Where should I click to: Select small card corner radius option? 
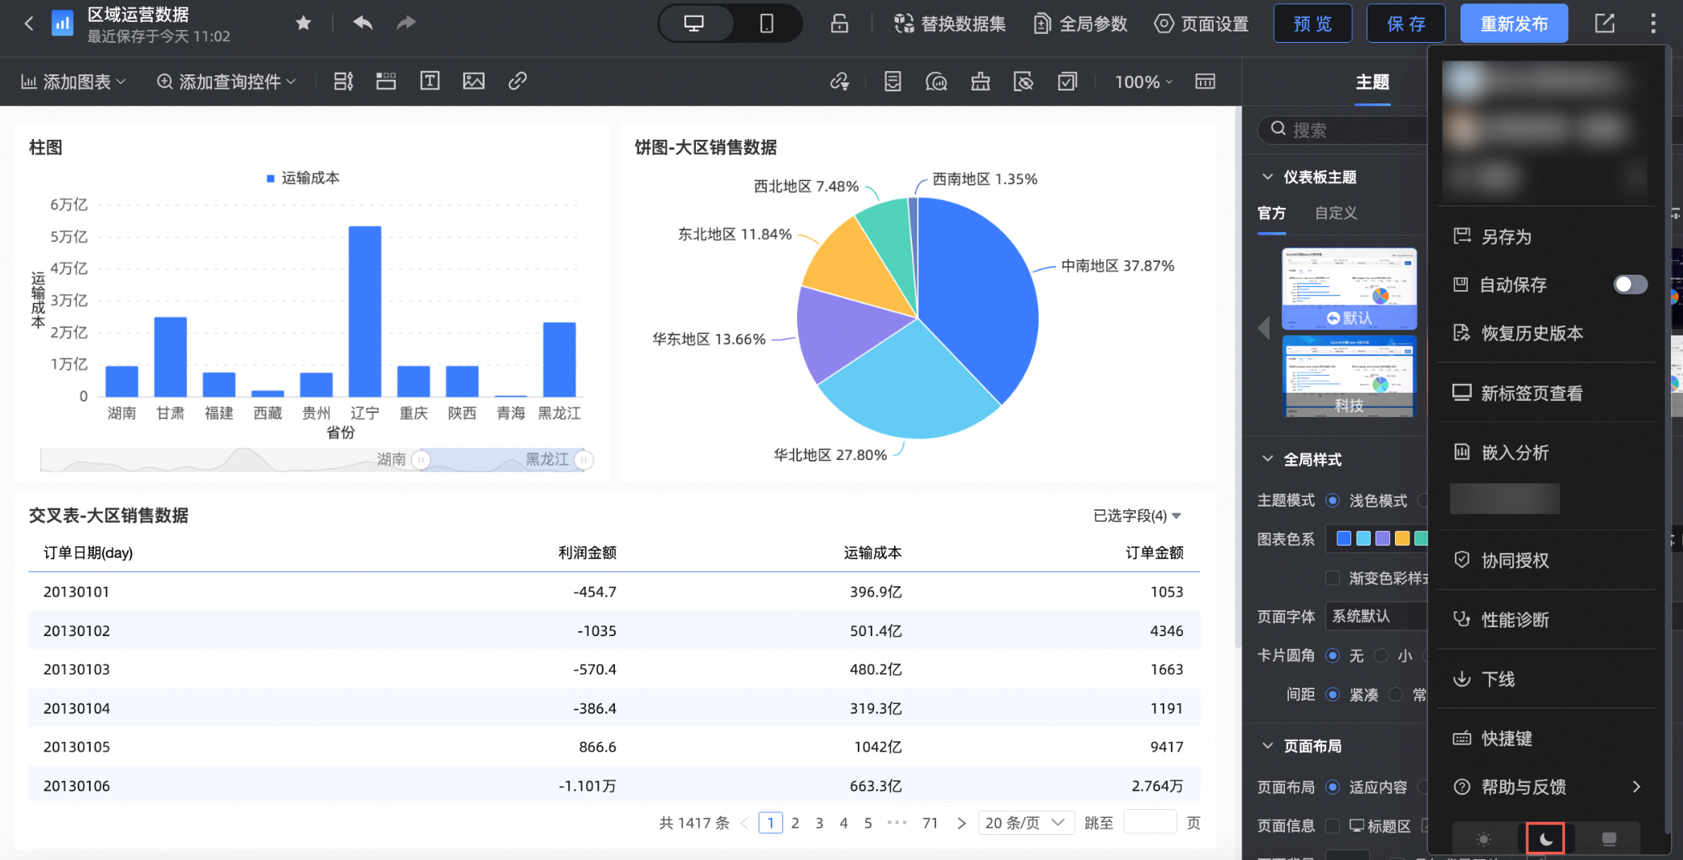pos(1381,656)
